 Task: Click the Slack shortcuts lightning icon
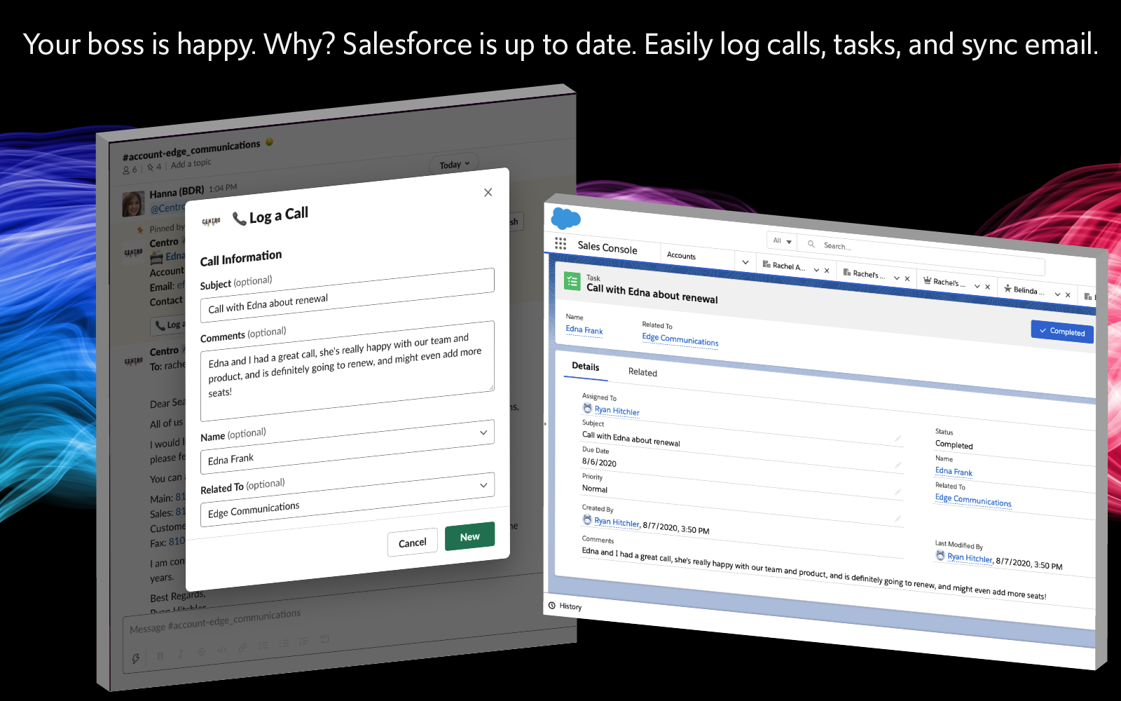point(135,658)
